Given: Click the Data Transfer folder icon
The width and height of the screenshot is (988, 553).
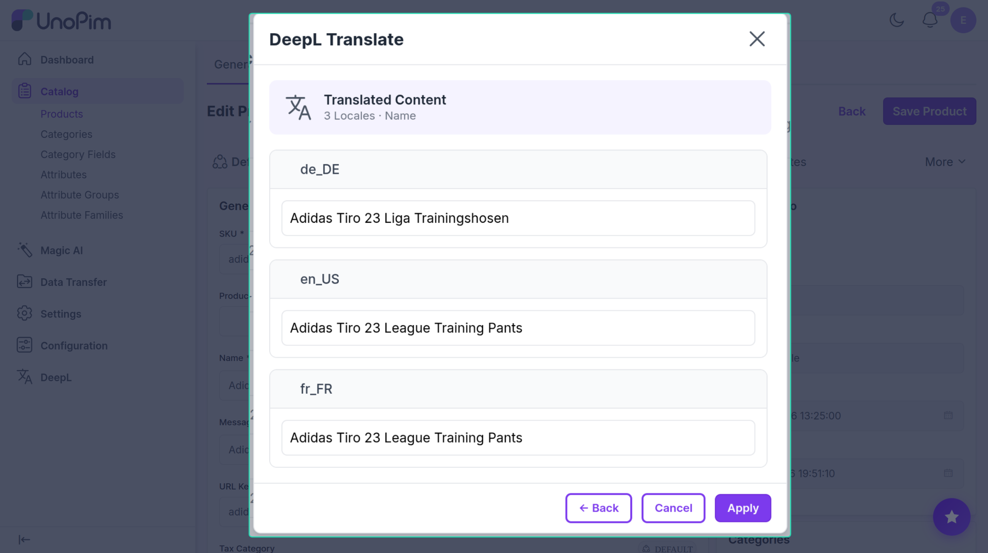Looking at the screenshot, I should [25, 282].
